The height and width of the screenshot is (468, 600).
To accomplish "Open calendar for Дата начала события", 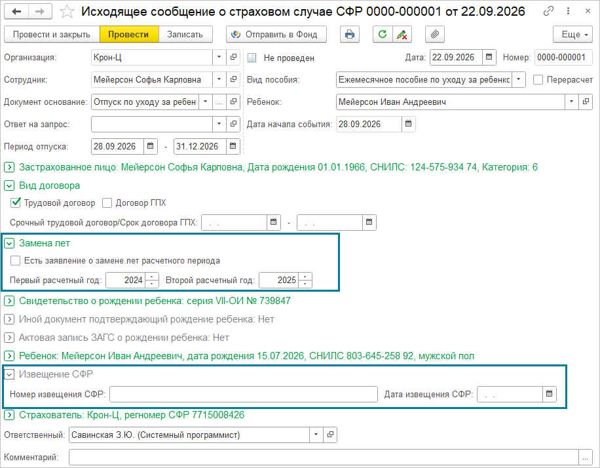I will [409, 124].
